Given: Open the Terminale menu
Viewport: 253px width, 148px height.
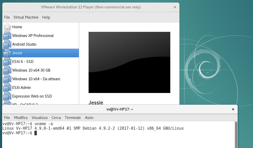Looking at the screenshot, I should click(73, 118).
